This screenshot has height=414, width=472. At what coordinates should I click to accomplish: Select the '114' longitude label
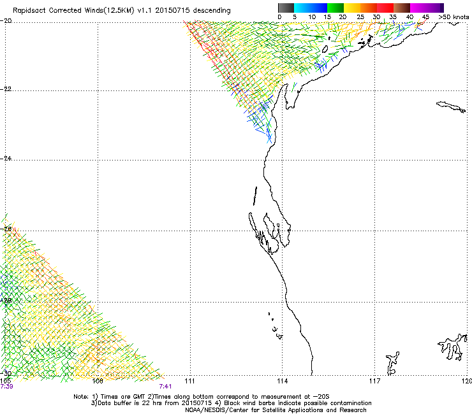283,382
